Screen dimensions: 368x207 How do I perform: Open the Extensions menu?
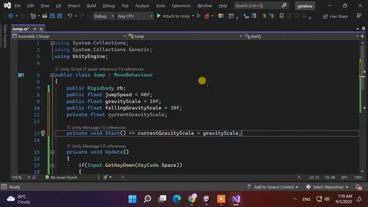(181, 6)
